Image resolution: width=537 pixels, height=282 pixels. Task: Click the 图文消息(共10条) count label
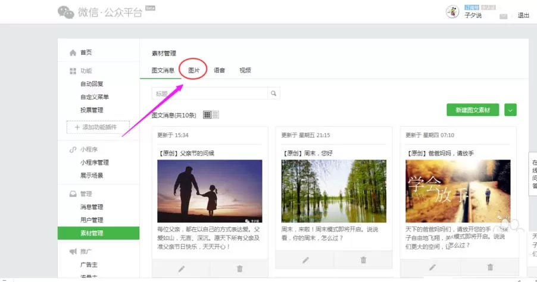[x=174, y=115]
